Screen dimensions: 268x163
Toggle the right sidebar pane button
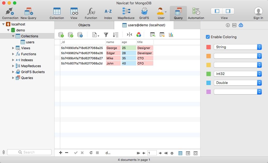click(228, 11)
